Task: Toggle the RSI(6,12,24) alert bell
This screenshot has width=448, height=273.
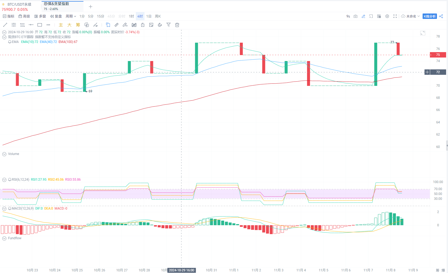Action: point(10,180)
